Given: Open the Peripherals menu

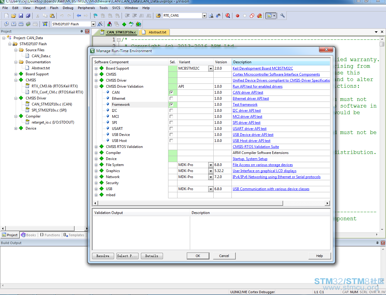Looking at the screenshot, I should click(86, 8).
